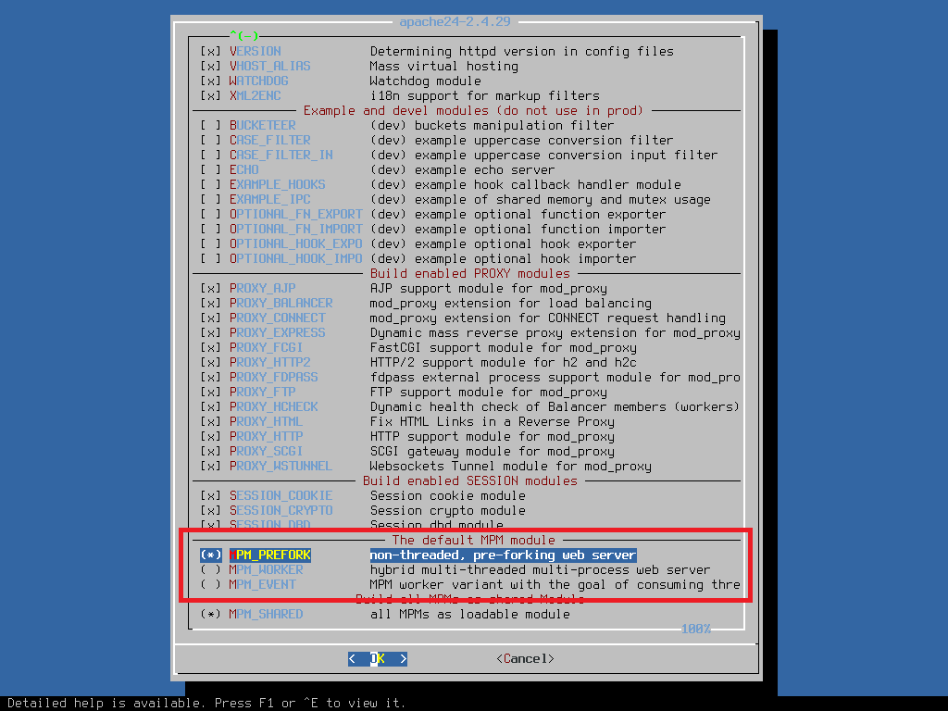The height and width of the screenshot is (711, 948).
Task: Click the 100% scroll position indicator
Action: [x=696, y=629]
